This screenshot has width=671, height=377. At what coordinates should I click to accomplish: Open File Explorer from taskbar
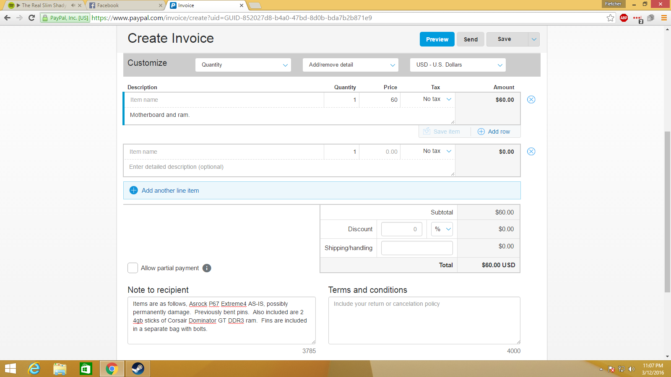point(60,369)
